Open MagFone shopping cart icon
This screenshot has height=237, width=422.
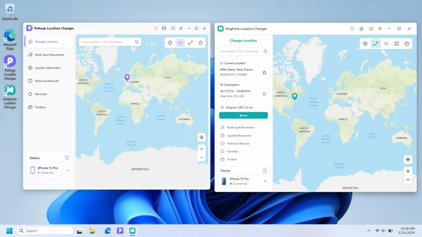352,29
